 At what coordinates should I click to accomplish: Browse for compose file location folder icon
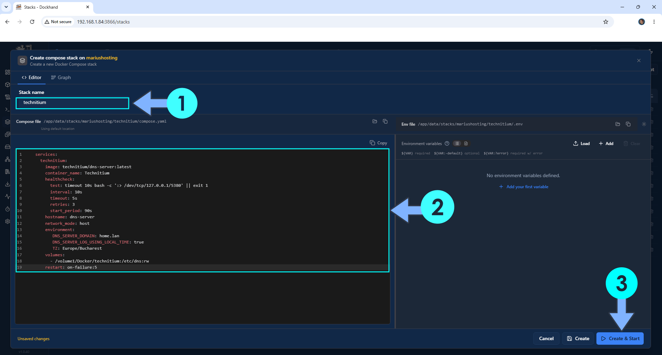tap(375, 121)
